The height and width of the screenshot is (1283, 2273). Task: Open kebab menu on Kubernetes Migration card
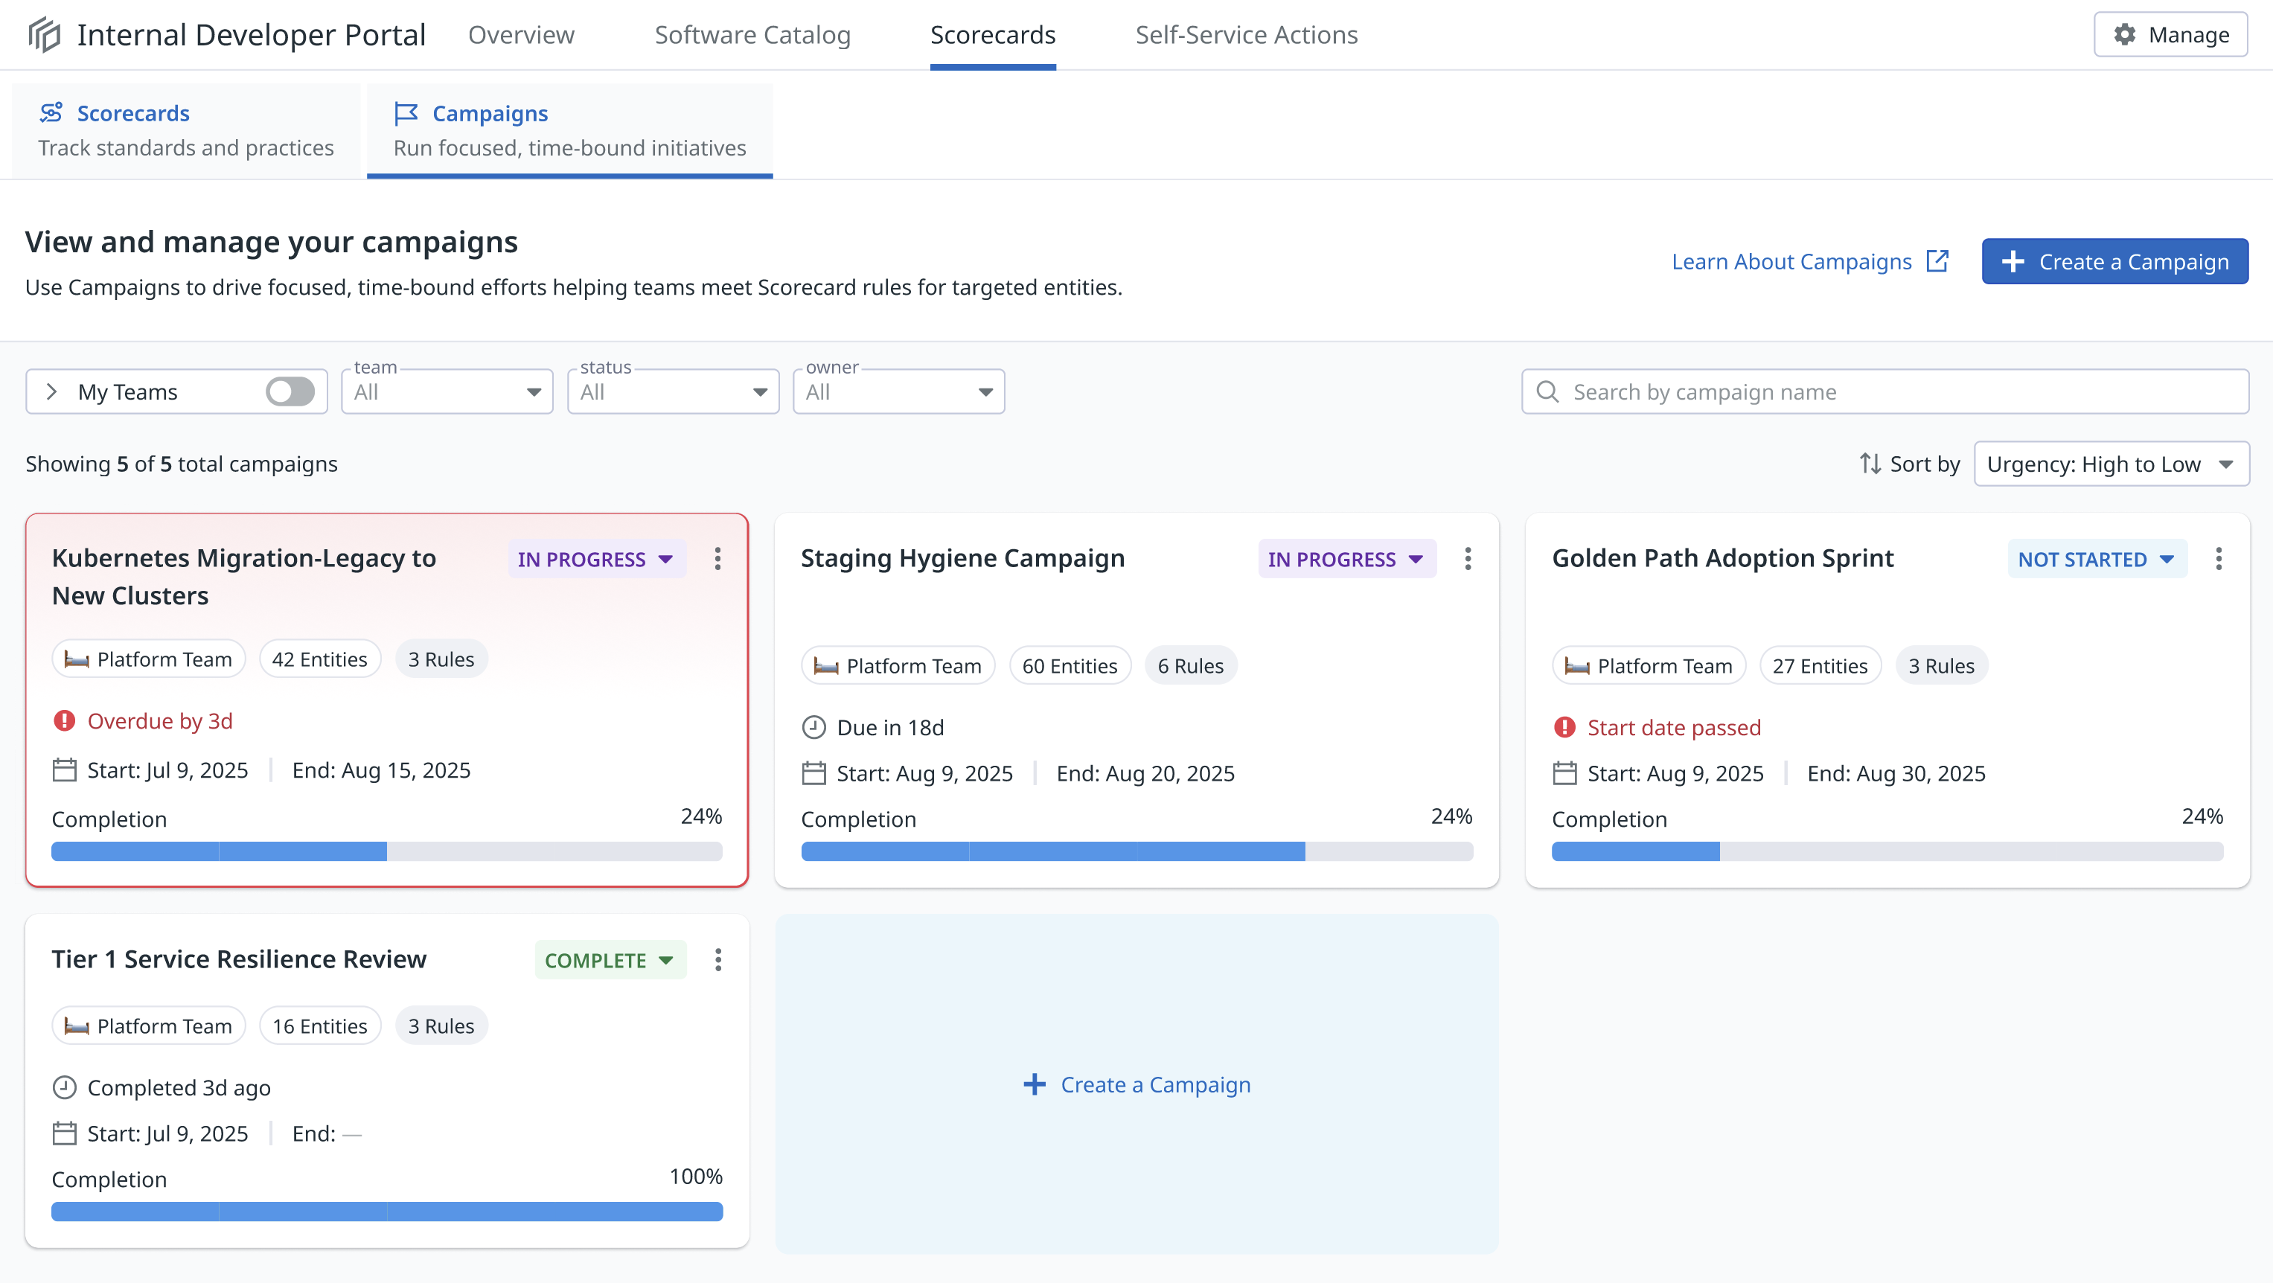717,559
